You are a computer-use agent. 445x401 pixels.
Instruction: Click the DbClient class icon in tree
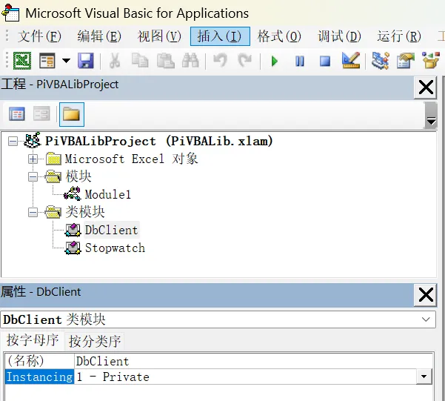(73, 230)
